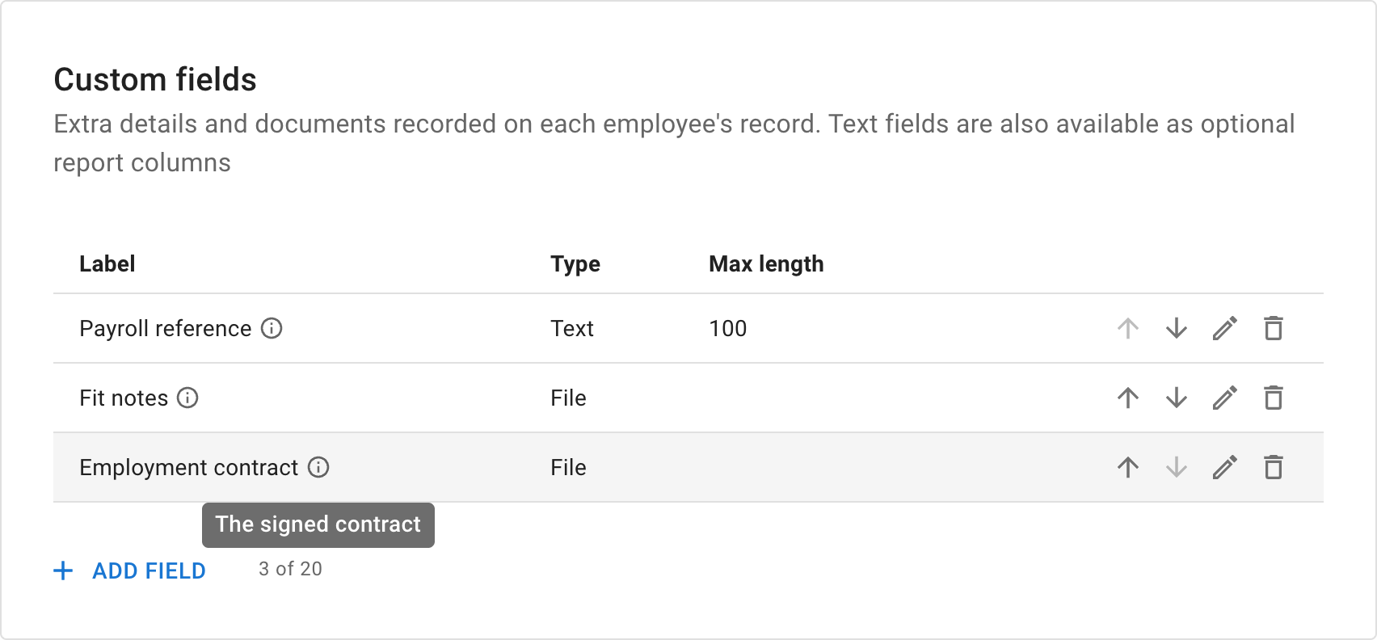Show info for Payroll reference
Image resolution: width=1377 pixels, height=640 pixels.
pos(272,328)
